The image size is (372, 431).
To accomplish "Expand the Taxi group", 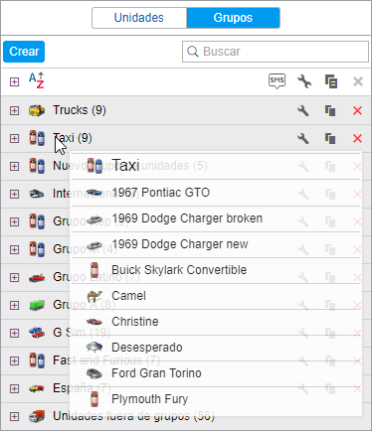I will point(14,138).
